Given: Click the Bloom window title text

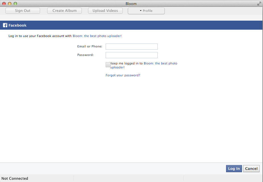Looking at the screenshot, I should (131, 4).
